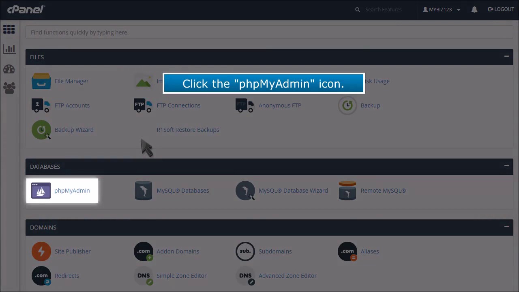
Task: Open the MySQL Database Wizard icon
Action: [x=245, y=191]
